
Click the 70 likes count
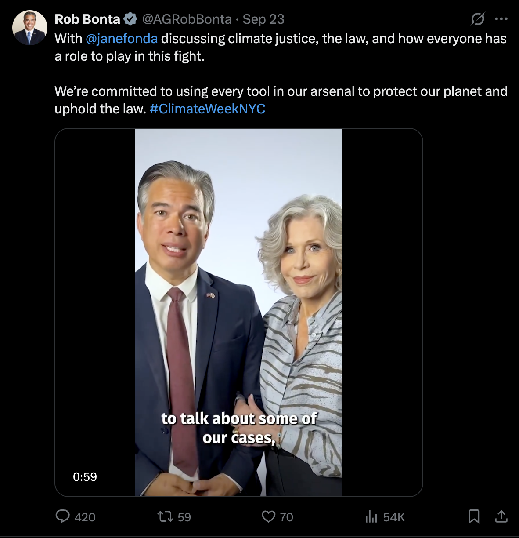coord(286,517)
